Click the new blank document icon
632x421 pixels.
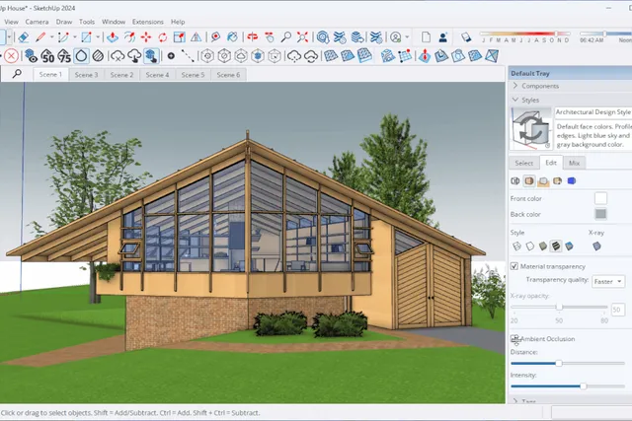(x=426, y=37)
